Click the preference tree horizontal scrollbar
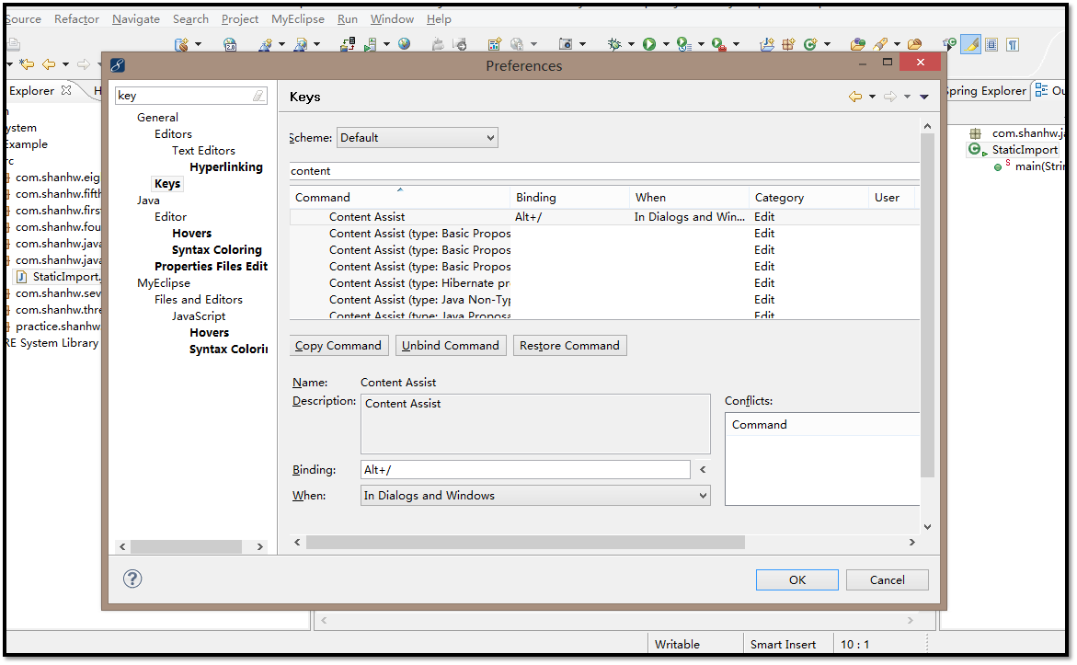Screen dimensions: 1077x665 click(186, 547)
